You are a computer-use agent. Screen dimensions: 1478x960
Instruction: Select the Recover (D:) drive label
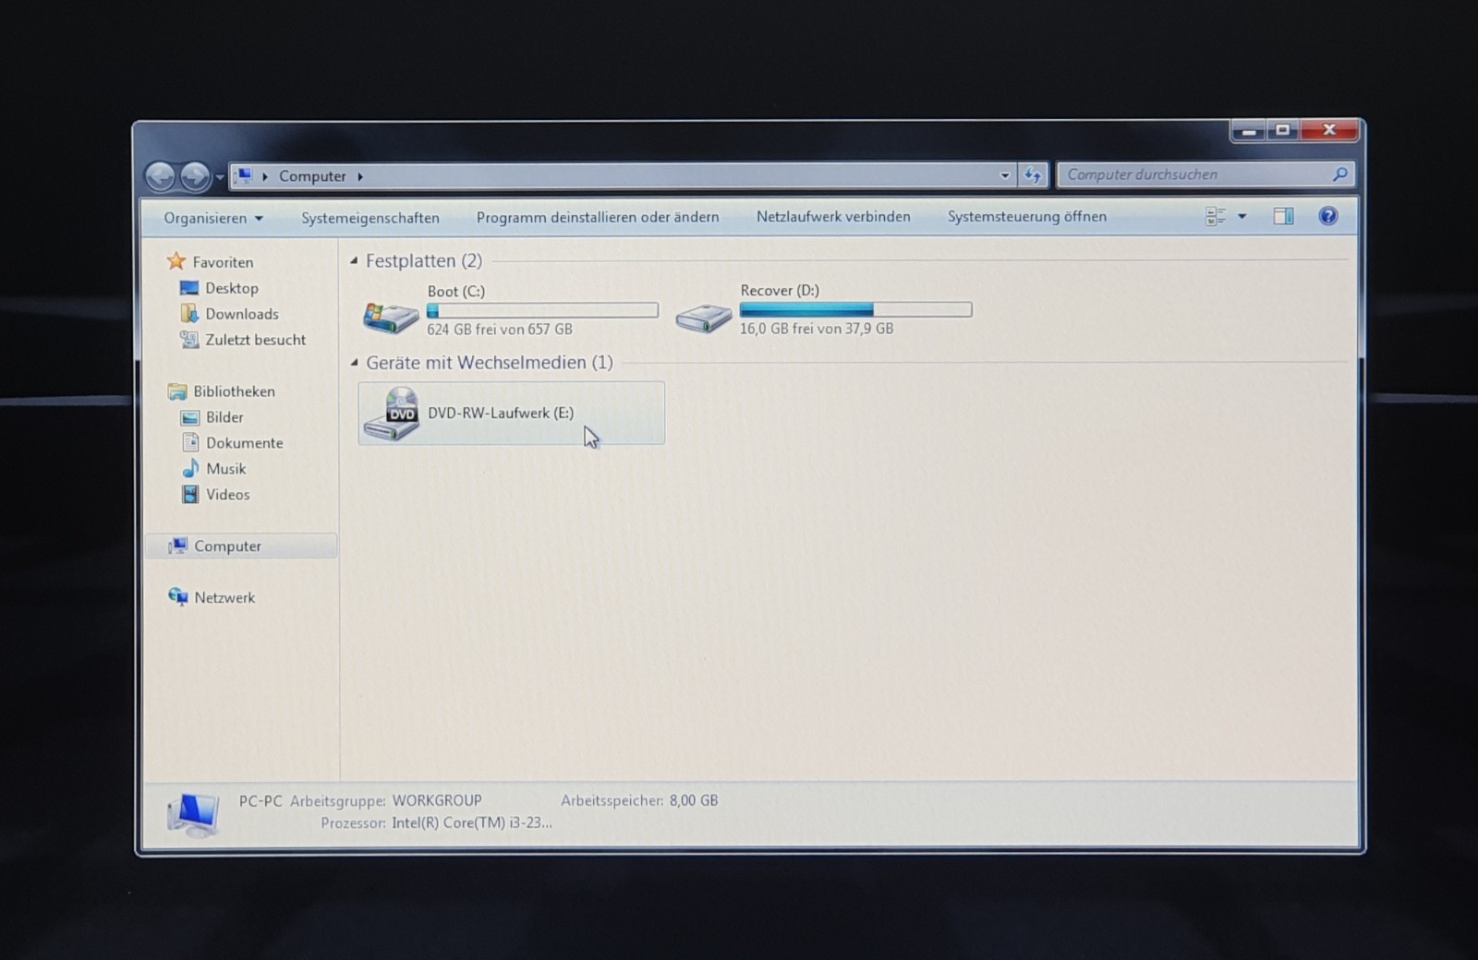pyautogui.click(x=780, y=291)
